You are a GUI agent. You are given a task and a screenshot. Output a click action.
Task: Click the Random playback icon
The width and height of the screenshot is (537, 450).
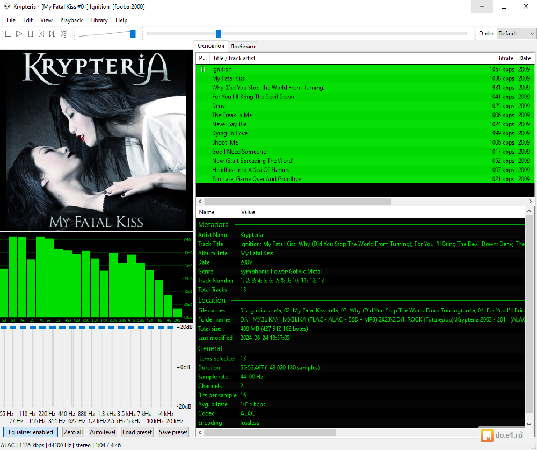pos(63,34)
